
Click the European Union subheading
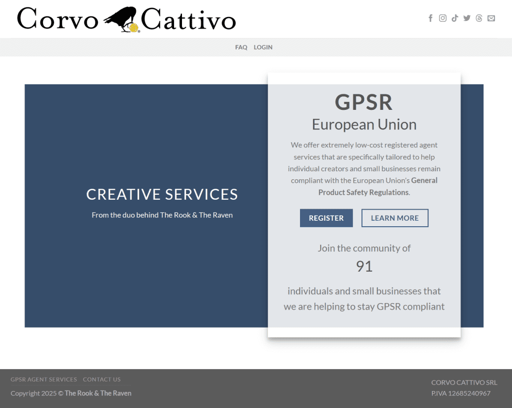click(x=364, y=124)
